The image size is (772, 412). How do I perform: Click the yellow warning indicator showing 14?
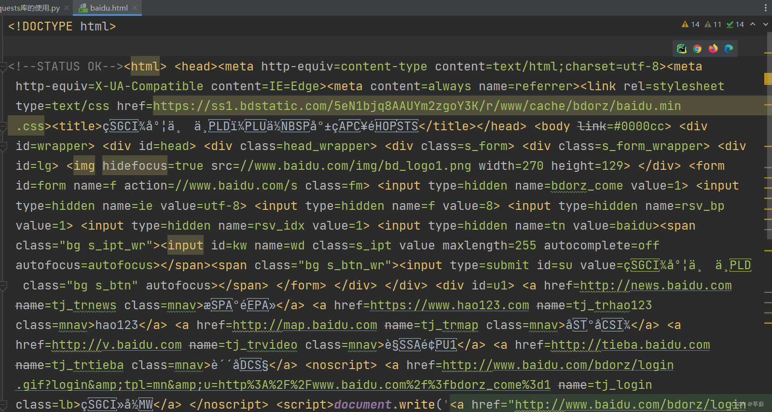click(x=690, y=24)
